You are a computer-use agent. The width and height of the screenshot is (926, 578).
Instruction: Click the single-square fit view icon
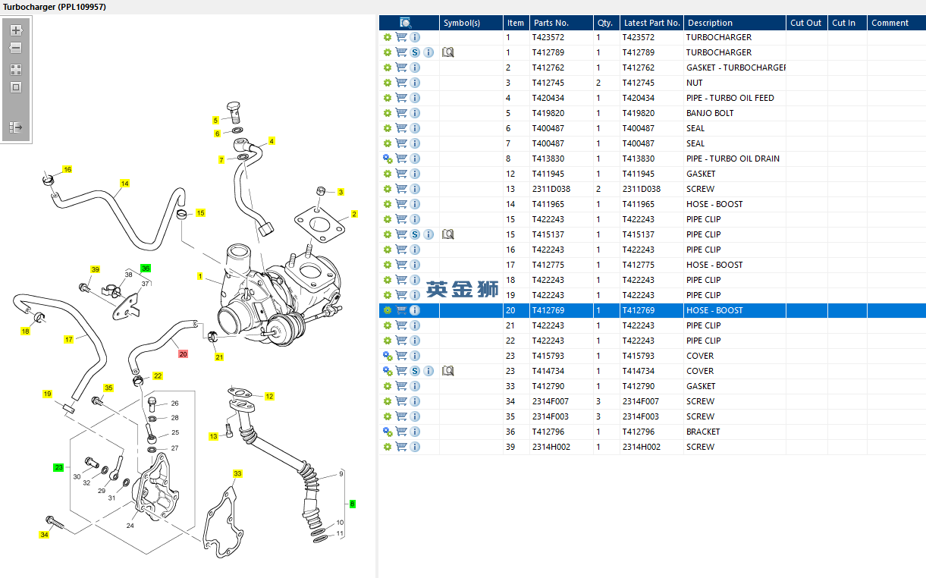click(16, 87)
